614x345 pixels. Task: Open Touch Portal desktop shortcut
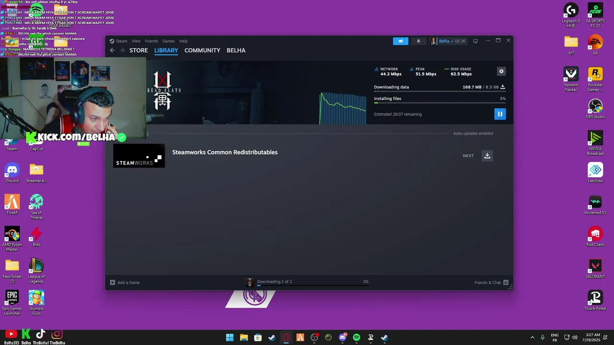click(595, 300)
